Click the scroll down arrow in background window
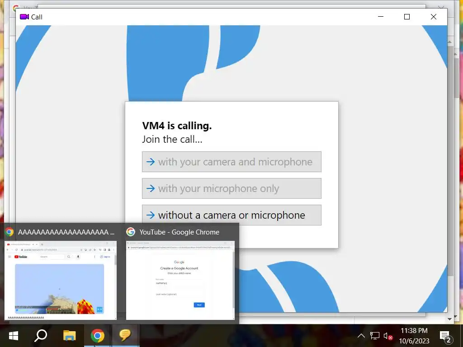The width and height of the screenshot is (463, 347). (x=449, y=319)
